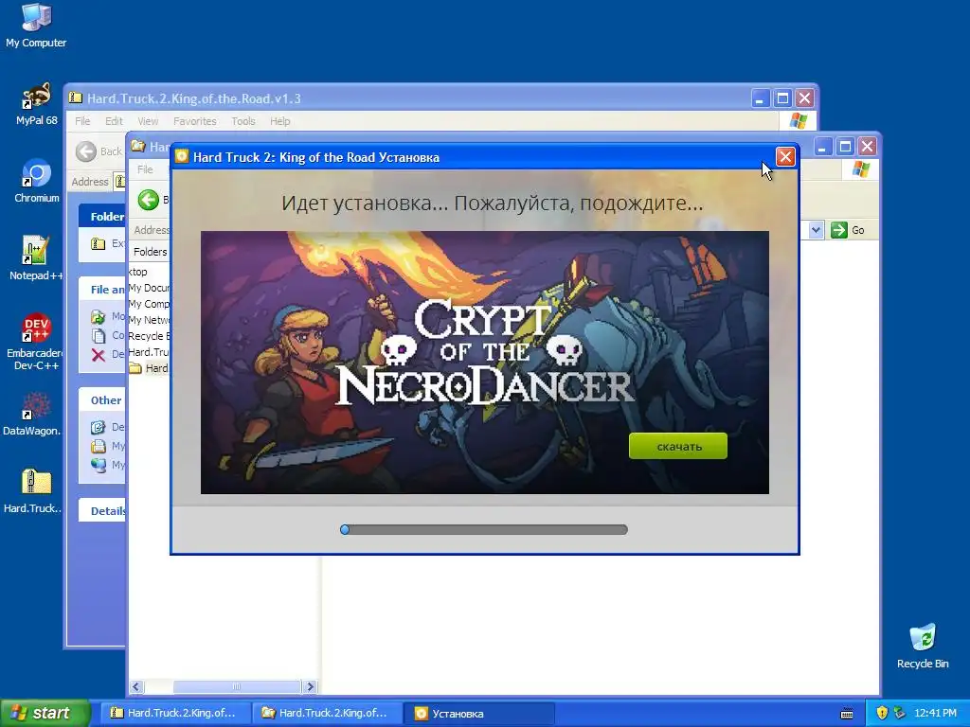This screenshot has height=727, width=970.
Task: Click Folders pane header label
Action: [150, 252]
